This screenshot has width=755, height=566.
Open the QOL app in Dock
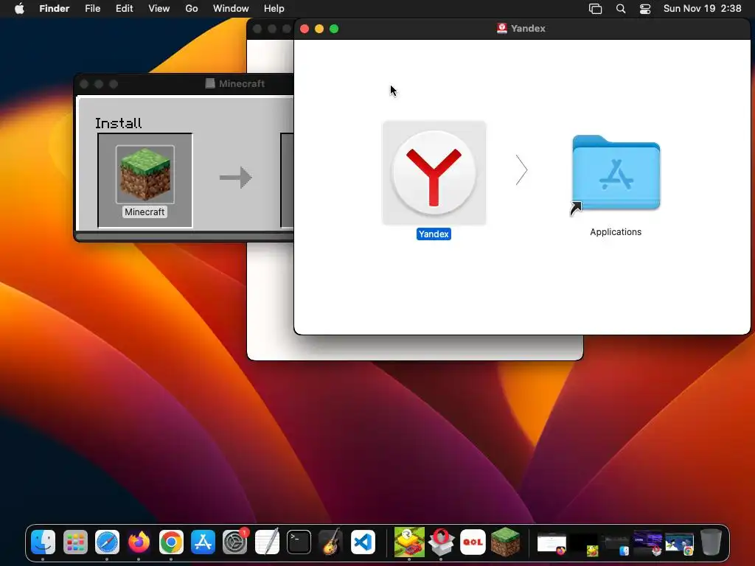tap(473, 542)
